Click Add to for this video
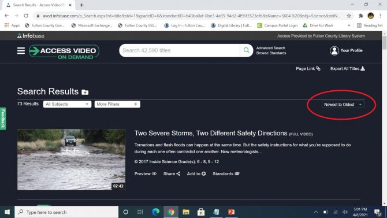This screenshot has width=387, height=218. [196, 173]
